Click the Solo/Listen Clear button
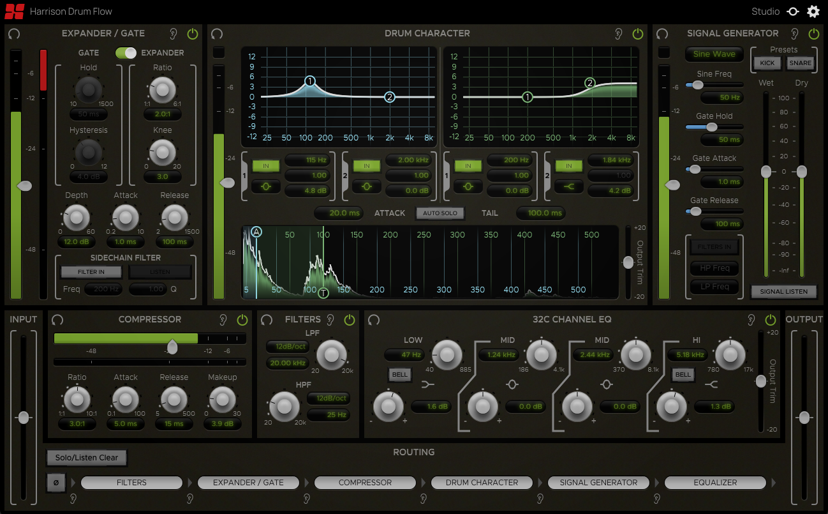Viewport: 828px width, 514px height. (87, 458)
